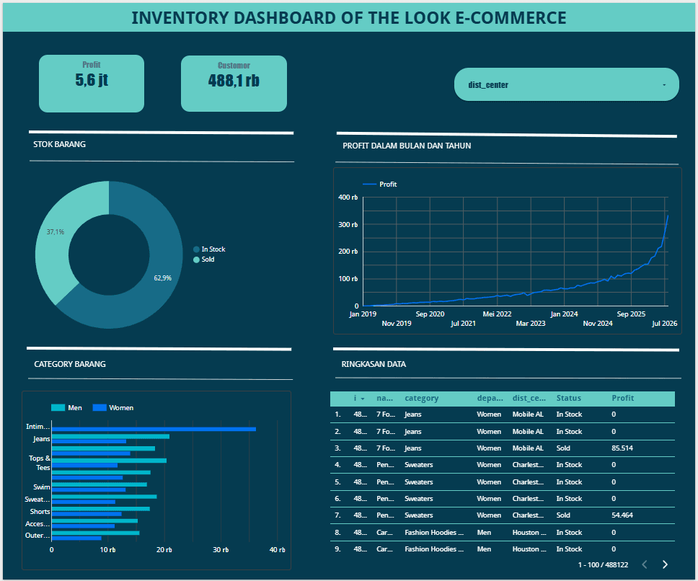Screen dimensions: 698x581
Task: Click Sold status in row 7
Action: 563,515
